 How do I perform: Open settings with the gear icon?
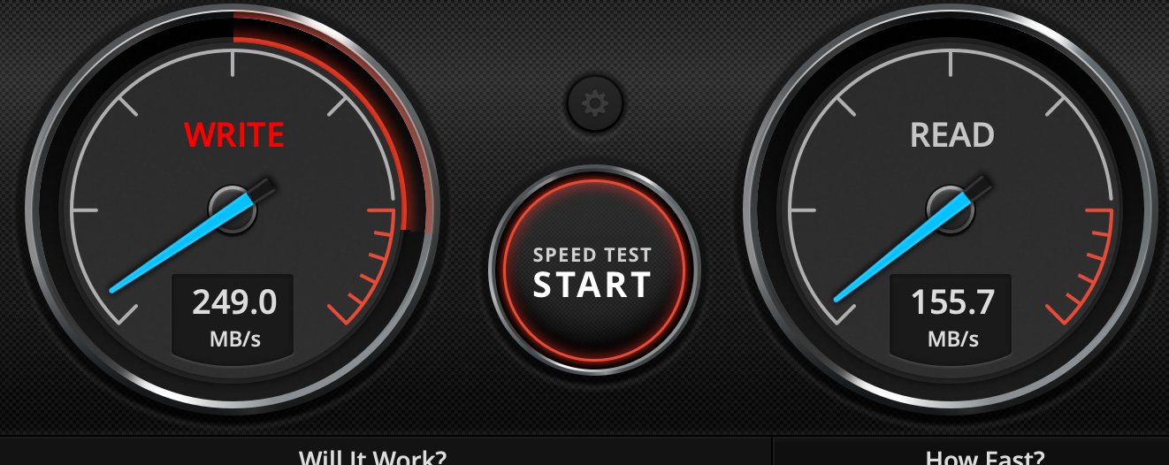tap(594, 104)
